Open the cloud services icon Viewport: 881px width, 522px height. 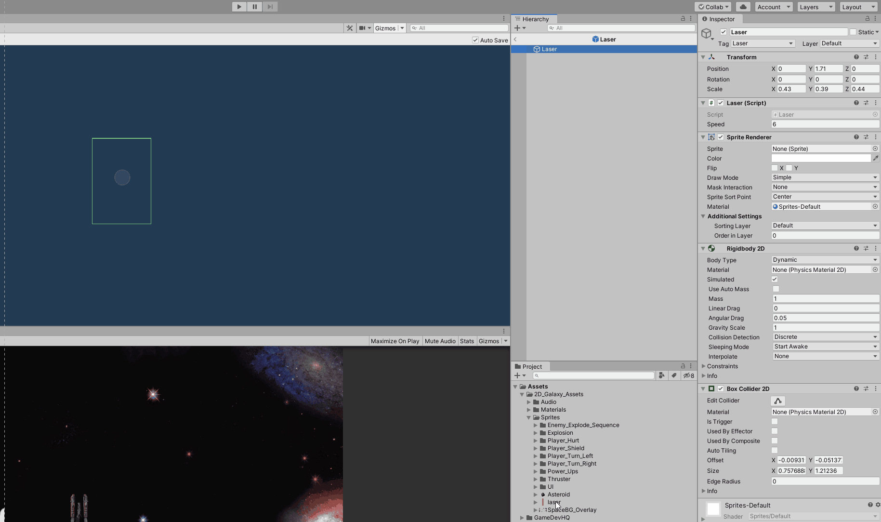pyautogui.click(x=743, y=7)
